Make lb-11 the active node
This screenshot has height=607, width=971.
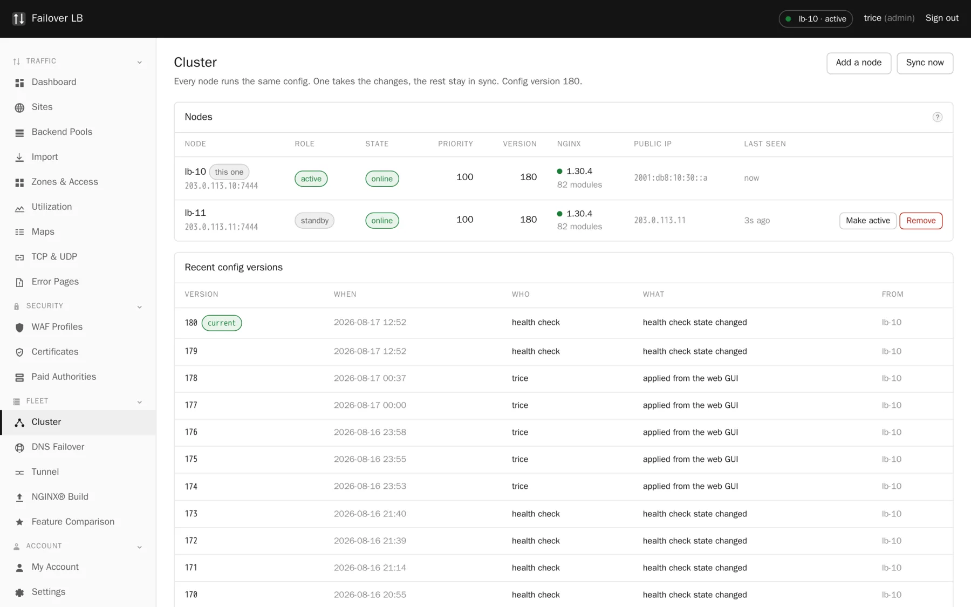(x=867, y=220)
